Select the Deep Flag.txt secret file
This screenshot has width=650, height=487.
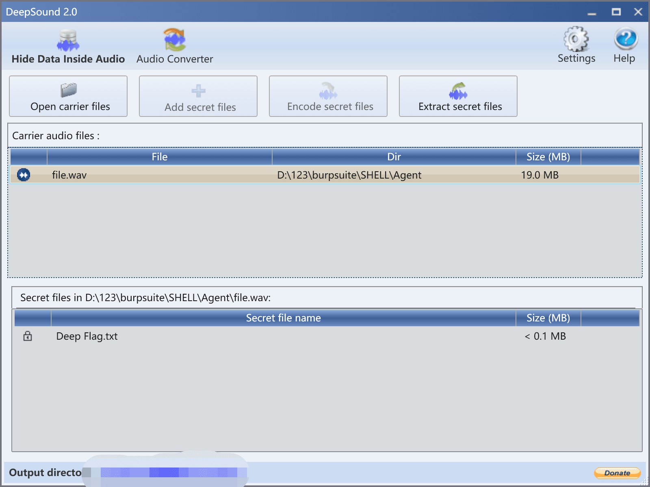click(x=87, y=336)
